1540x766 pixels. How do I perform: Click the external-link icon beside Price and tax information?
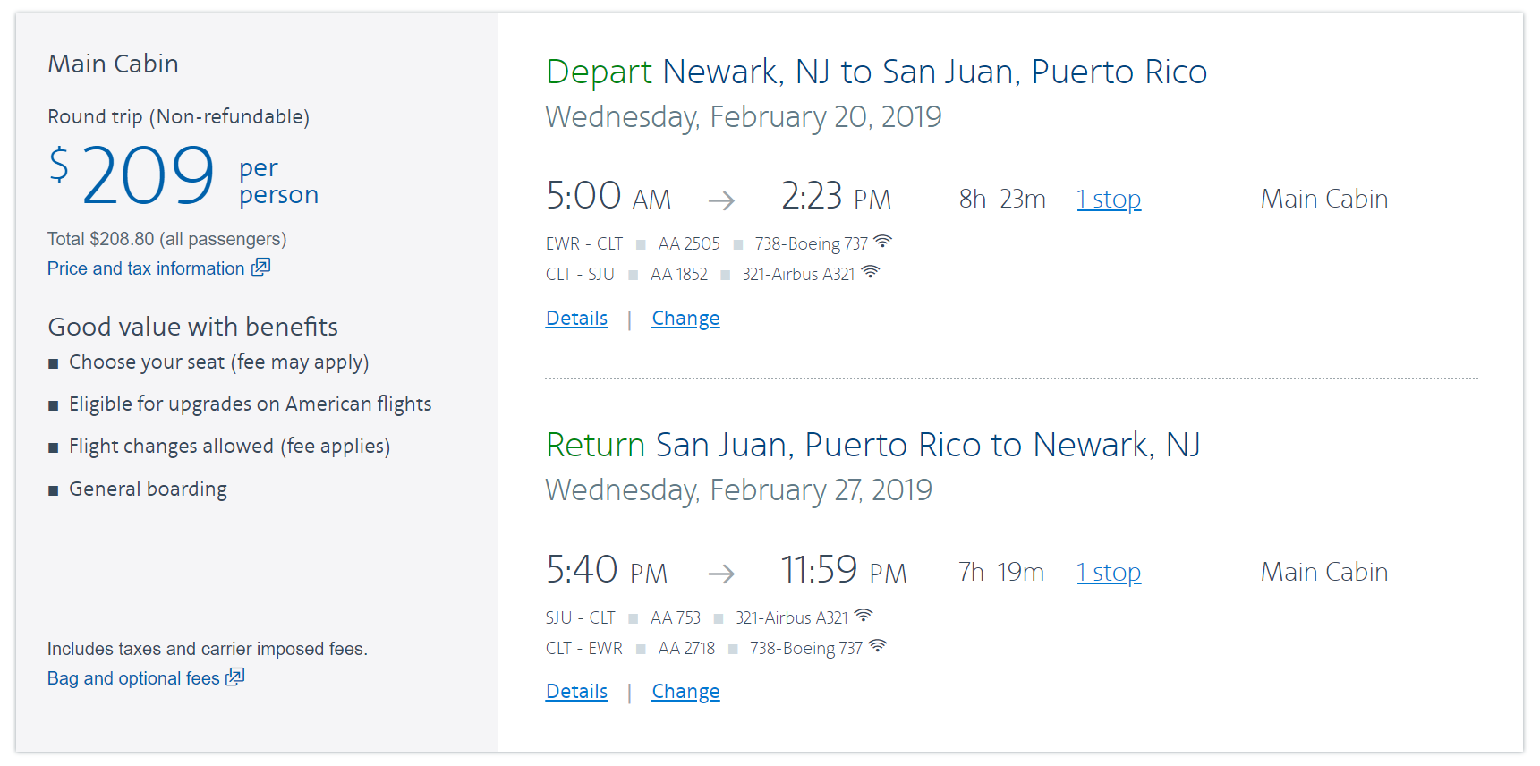pos(260,268)
